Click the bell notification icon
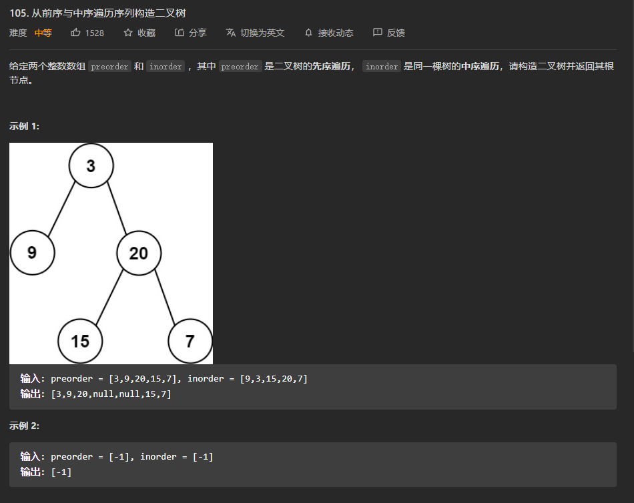Viewport: 634px width, 503px height. (x=308, y=32)
